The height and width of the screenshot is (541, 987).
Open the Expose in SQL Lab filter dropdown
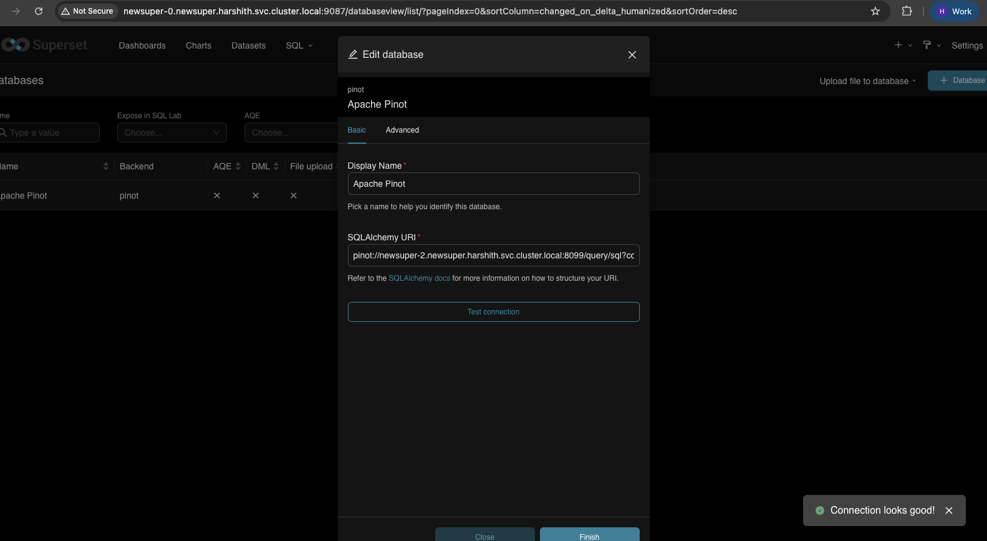click(x=172, y=133)
